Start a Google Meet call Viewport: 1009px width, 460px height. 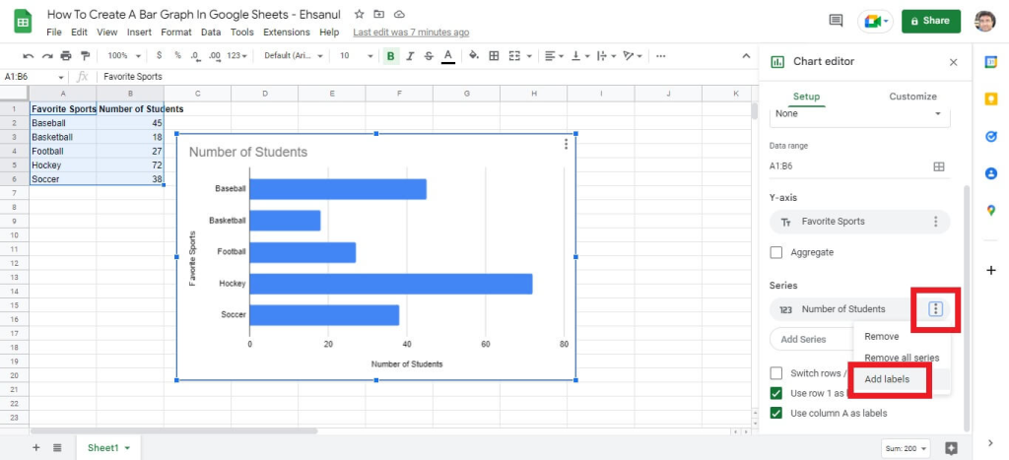876,22
